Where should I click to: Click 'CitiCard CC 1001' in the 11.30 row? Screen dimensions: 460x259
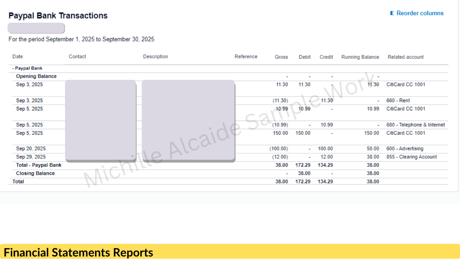click(406, 85)
